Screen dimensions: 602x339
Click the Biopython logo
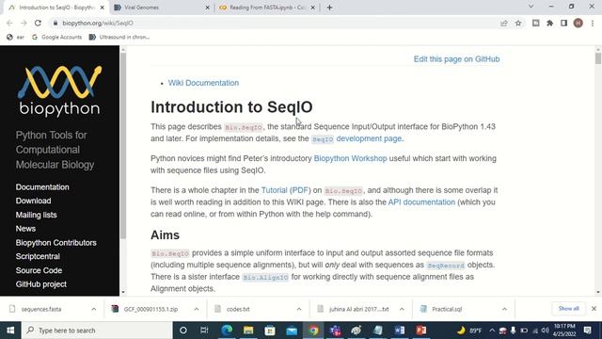(59, 90)
